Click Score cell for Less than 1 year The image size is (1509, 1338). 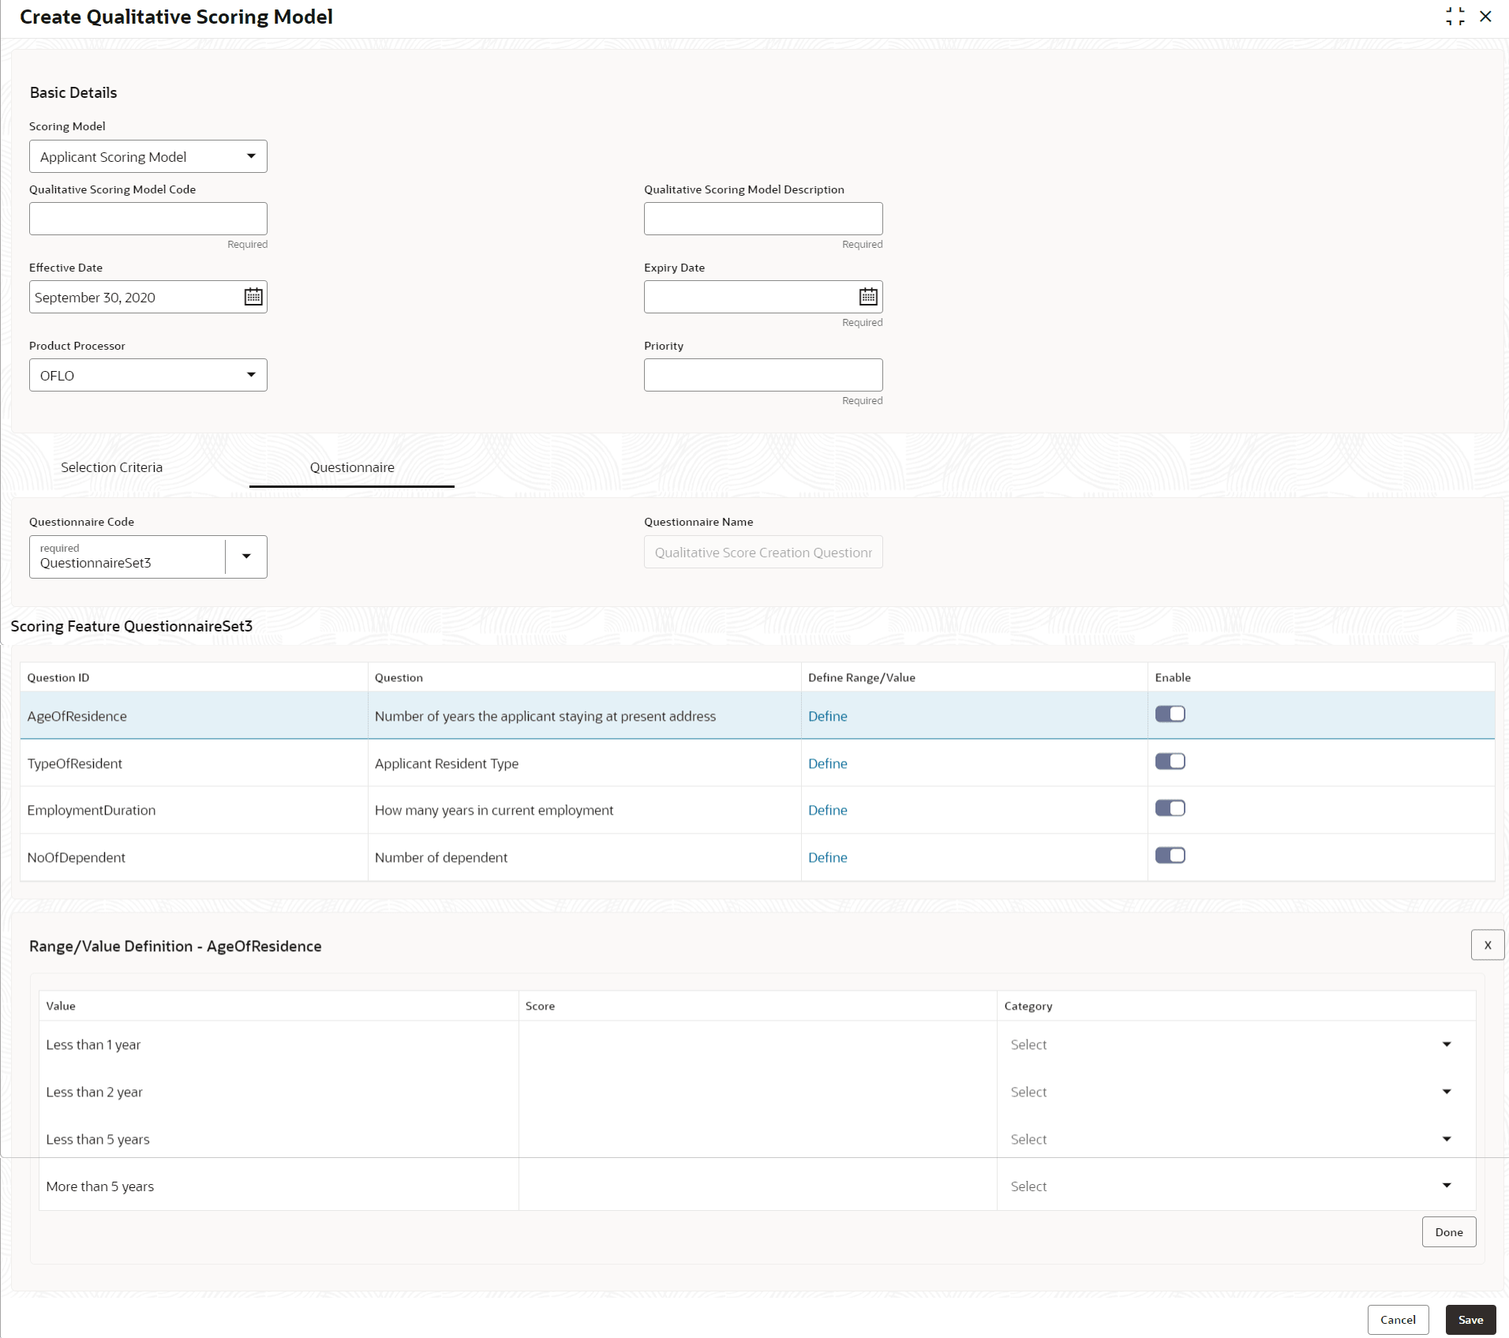758,1044
